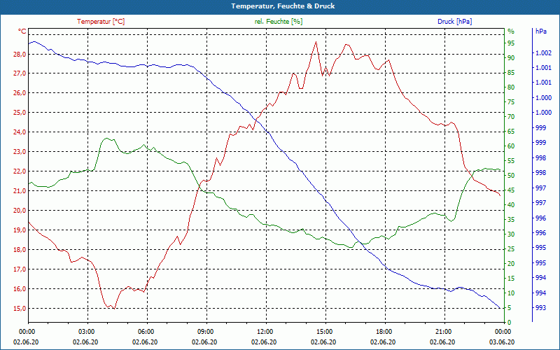Click the '75' humidity axis value
This screenshot has width=560, height=350.
click(511, 102)
